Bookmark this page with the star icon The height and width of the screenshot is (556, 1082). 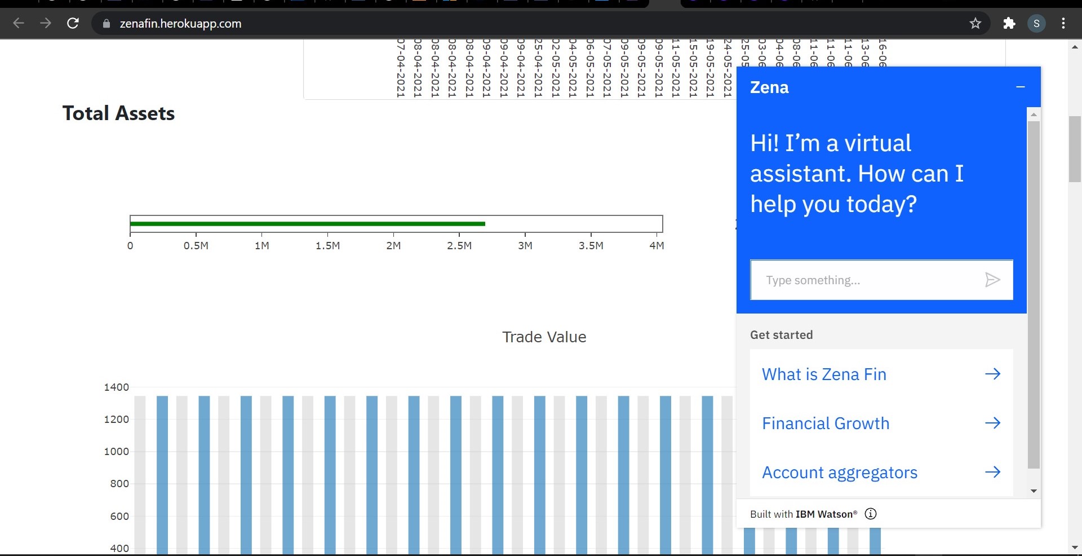pos(975,23)
